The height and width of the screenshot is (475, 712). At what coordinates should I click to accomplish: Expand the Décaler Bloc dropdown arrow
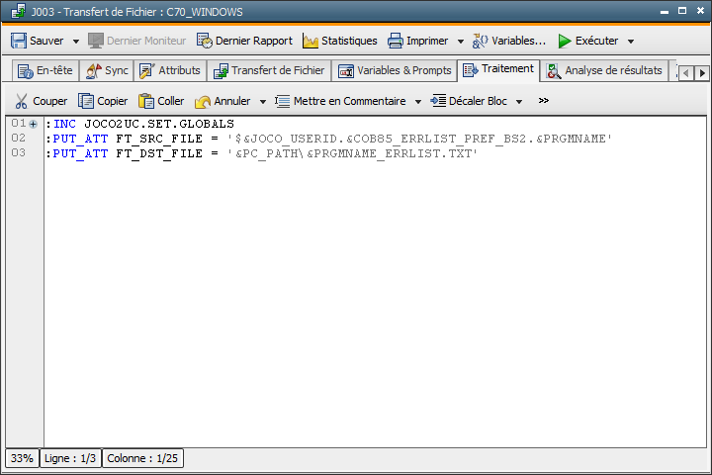point(518,101)
